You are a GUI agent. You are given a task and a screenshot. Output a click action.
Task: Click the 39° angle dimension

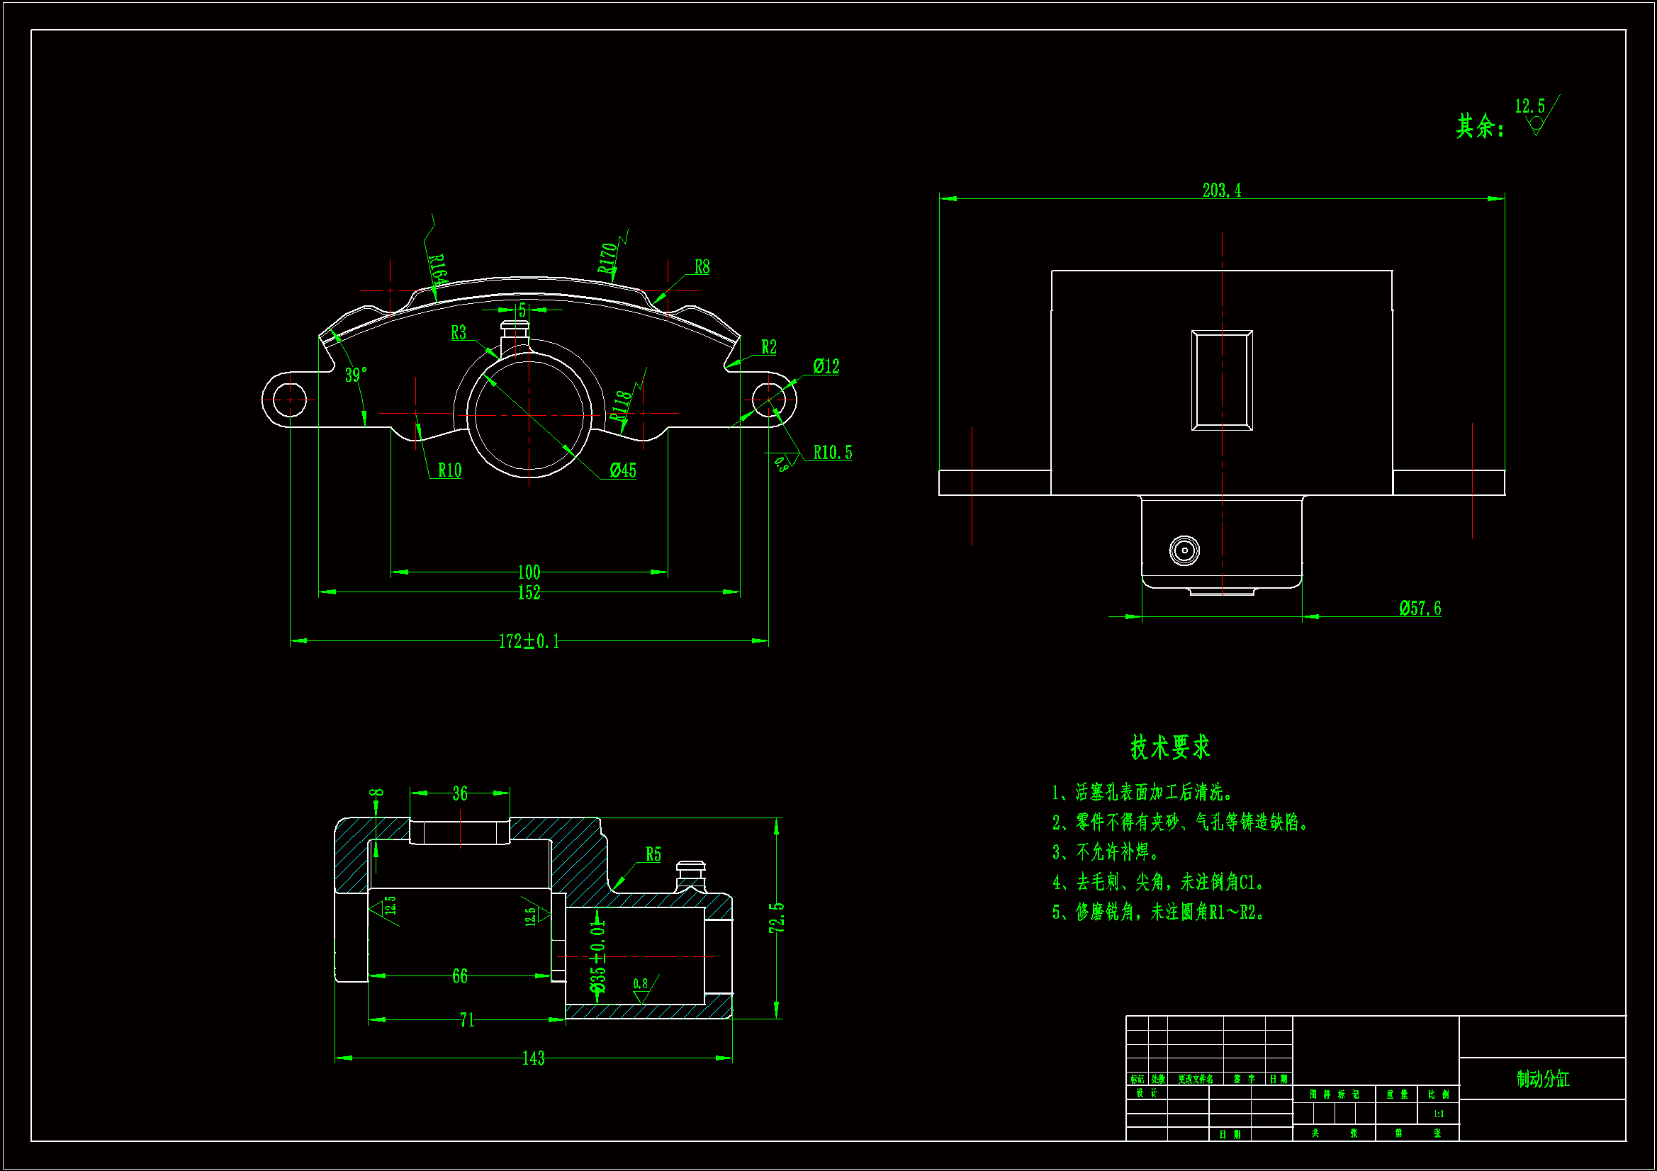[x=355, y=375]
